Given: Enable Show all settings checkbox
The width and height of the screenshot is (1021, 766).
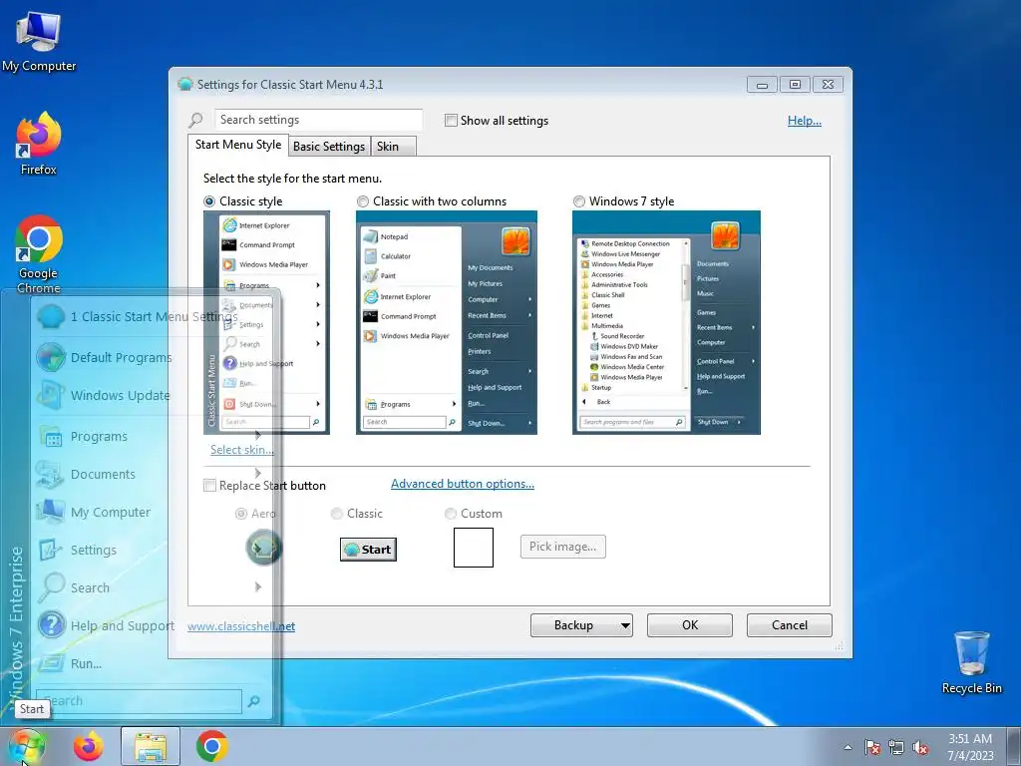Looking at the screenshot, I should pos(451,120).
